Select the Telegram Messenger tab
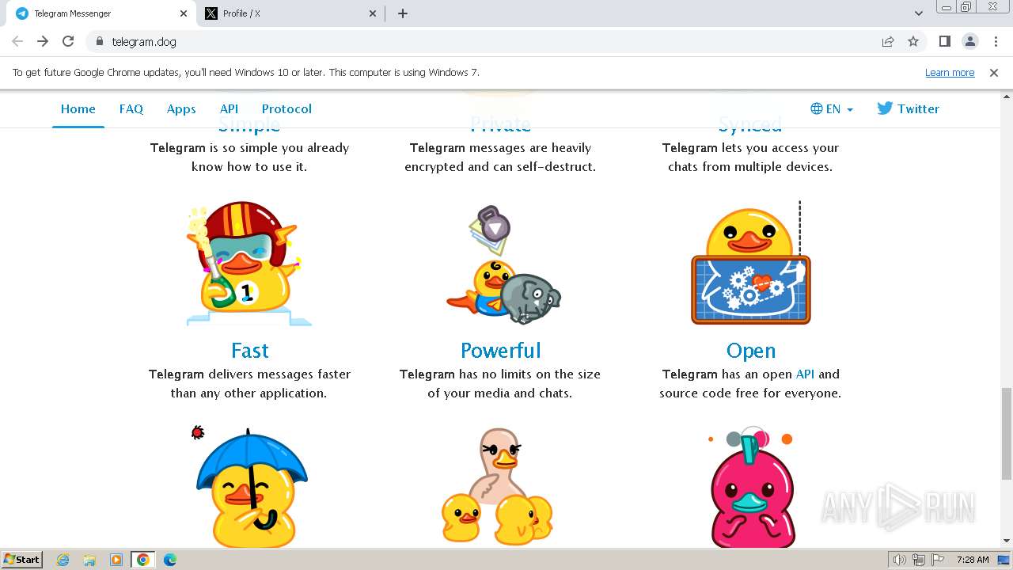This screenshot has width=1013, height=570. pos(101,13)
